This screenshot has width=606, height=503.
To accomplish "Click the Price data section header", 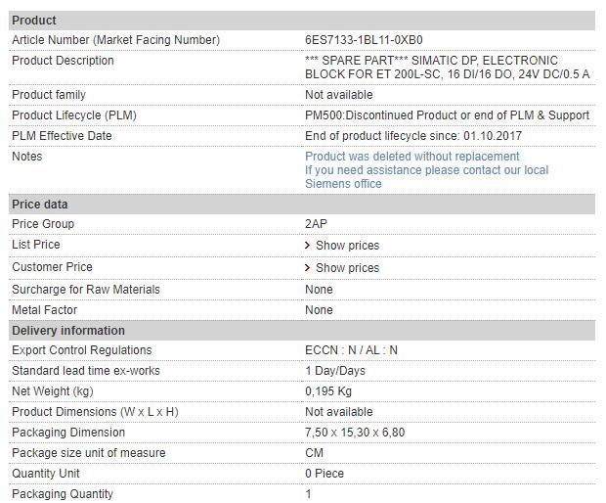I will point(40,205).
